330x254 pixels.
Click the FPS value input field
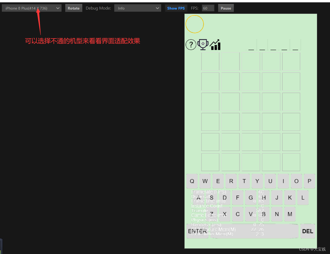coord(208,8)
